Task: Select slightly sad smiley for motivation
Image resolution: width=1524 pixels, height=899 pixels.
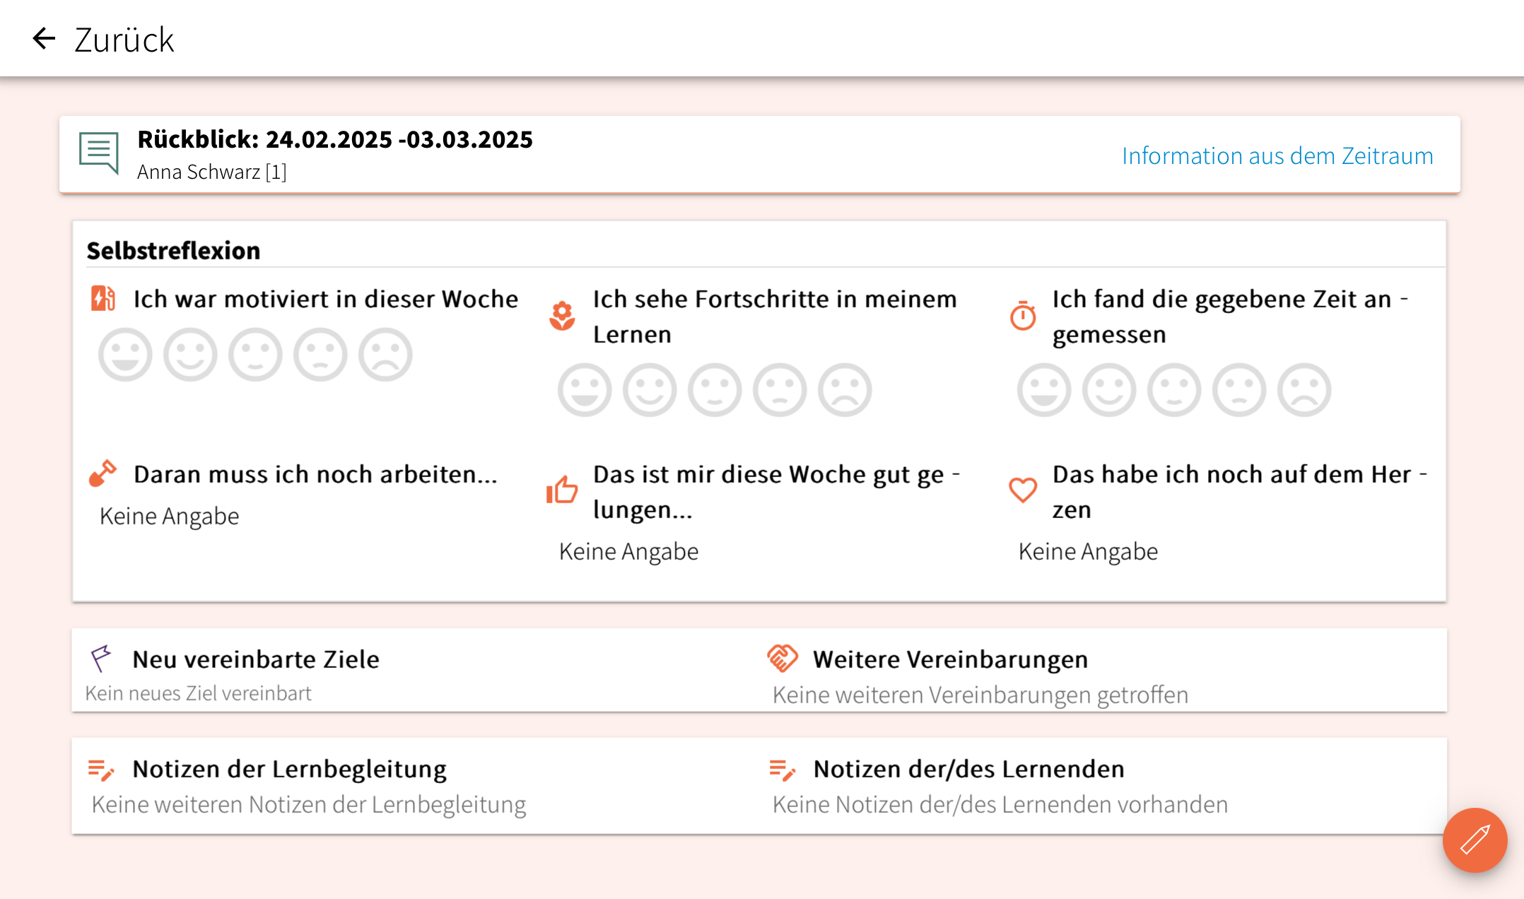Action: 320,355
